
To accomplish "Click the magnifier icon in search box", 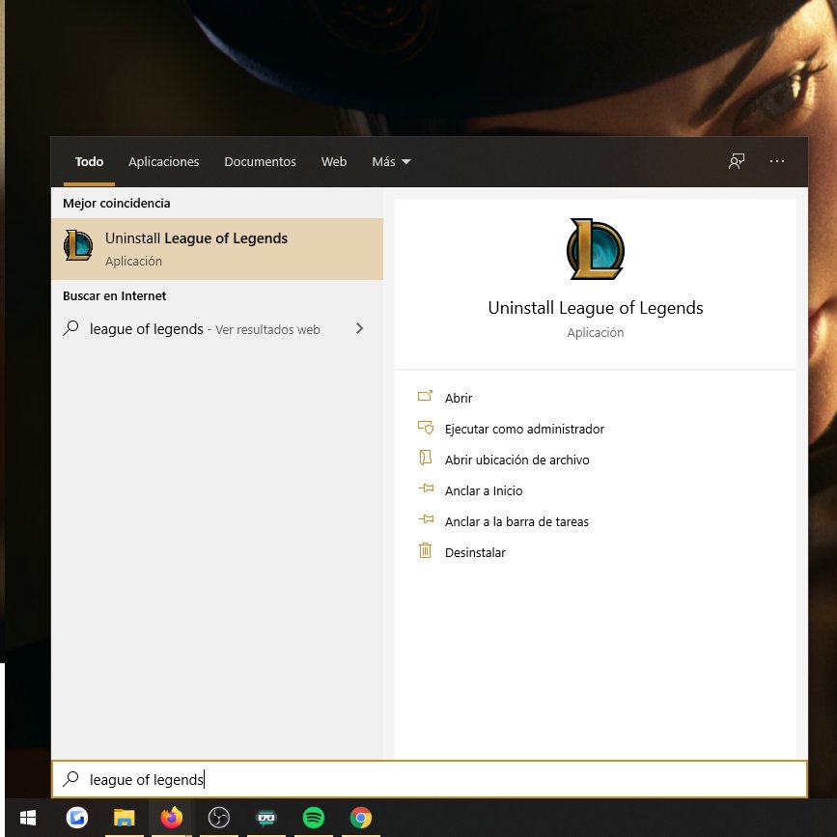I will tap(70, 779).
